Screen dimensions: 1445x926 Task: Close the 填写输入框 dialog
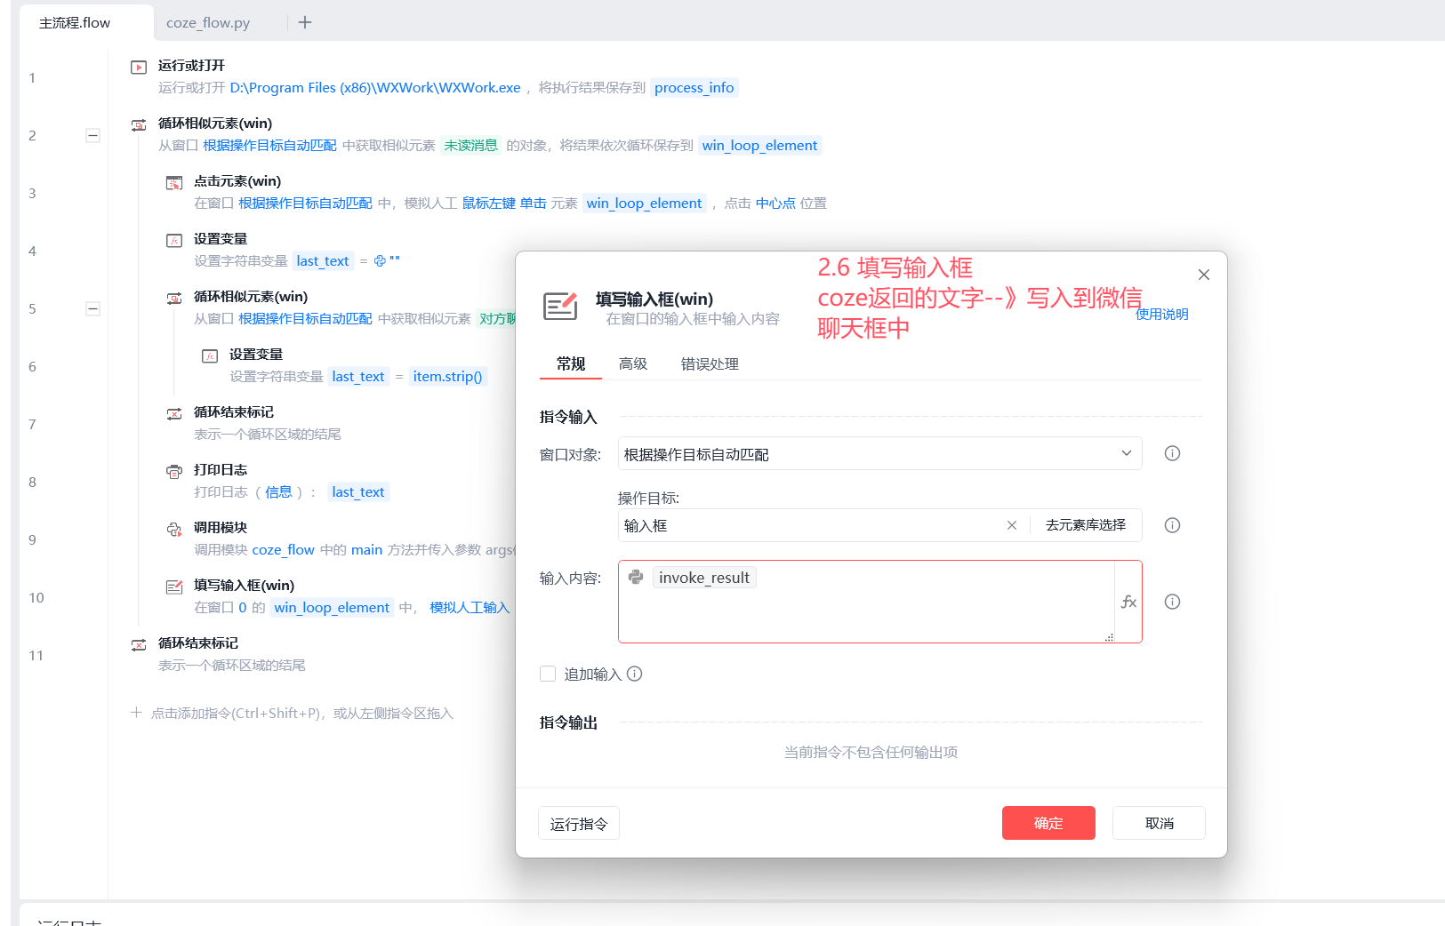(1204, 275)
